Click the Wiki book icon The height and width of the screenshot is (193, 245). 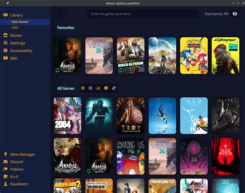coord(6,58)
